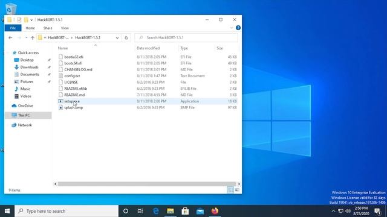Viewport: 387px width, 217px height.
Task: Open recent locations dropdown arrow
Action: (x=27, y=37)
